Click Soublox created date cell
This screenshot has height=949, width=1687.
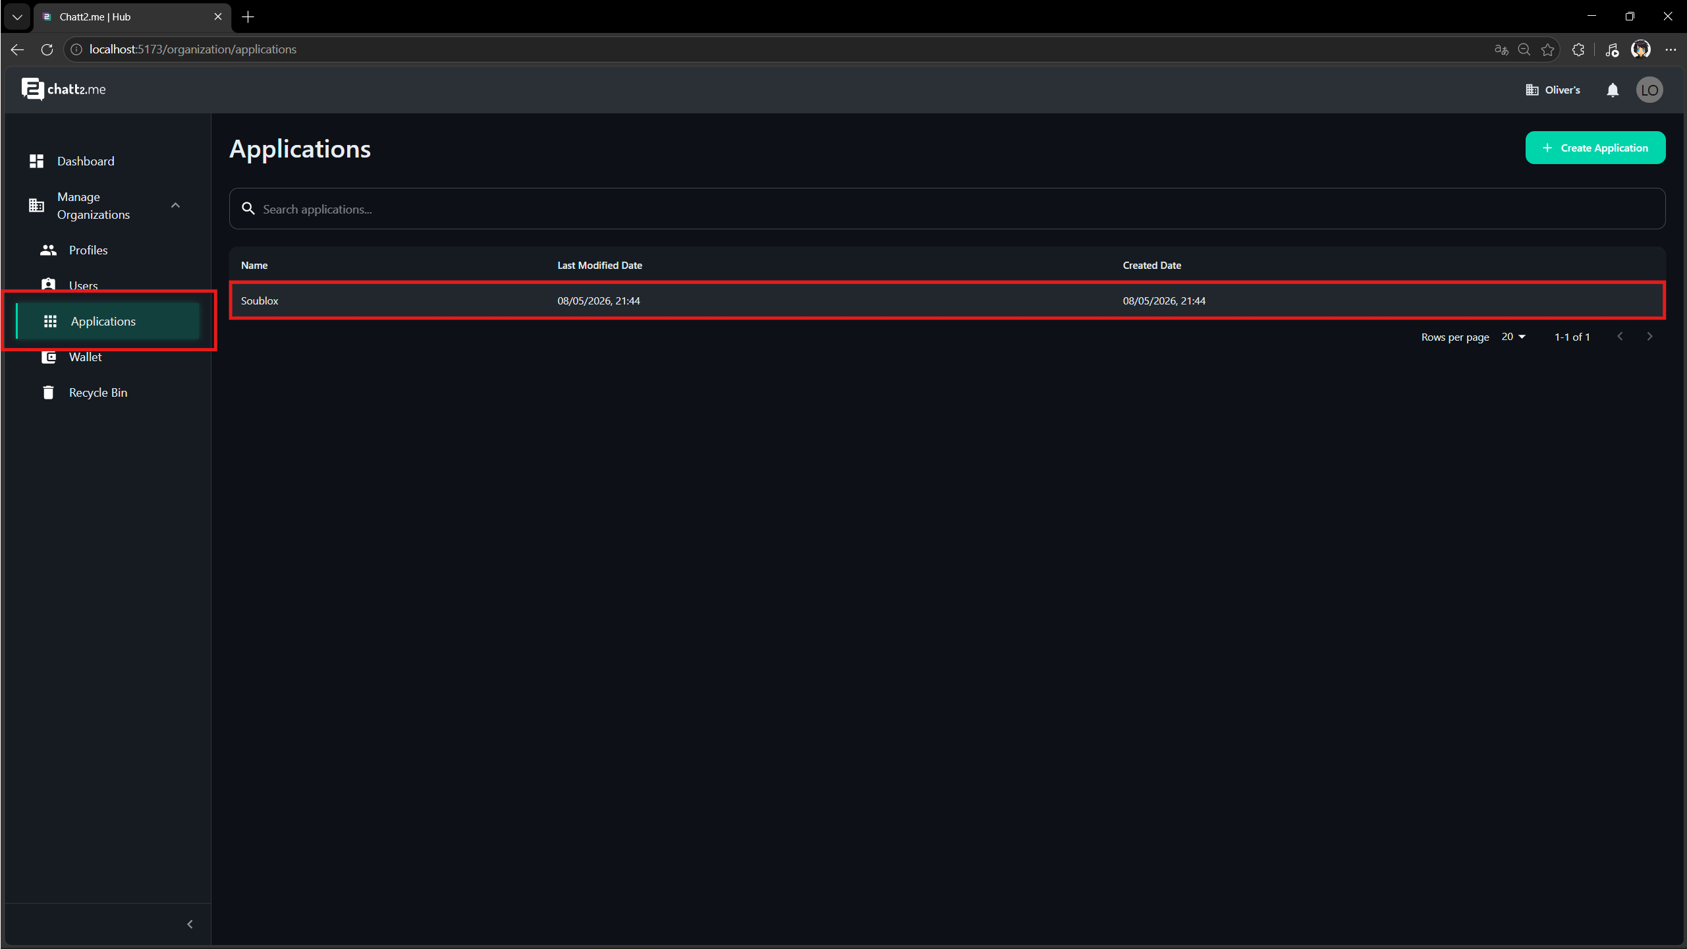[1164, 301]
